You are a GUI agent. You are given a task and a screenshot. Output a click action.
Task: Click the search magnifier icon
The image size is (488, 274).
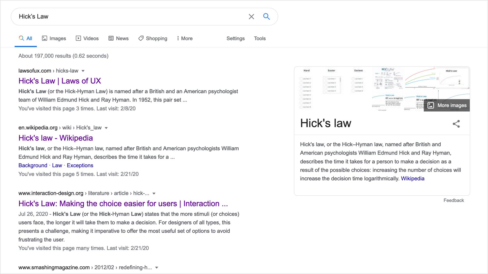[266, 16]
